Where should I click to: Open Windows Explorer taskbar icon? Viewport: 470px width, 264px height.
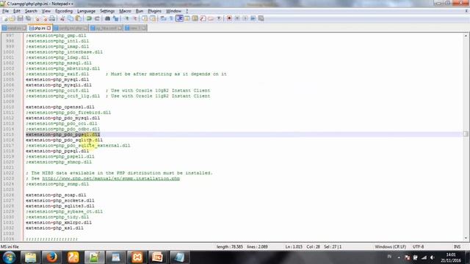[30, 257]
